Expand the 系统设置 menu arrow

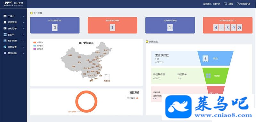point(23,47)
